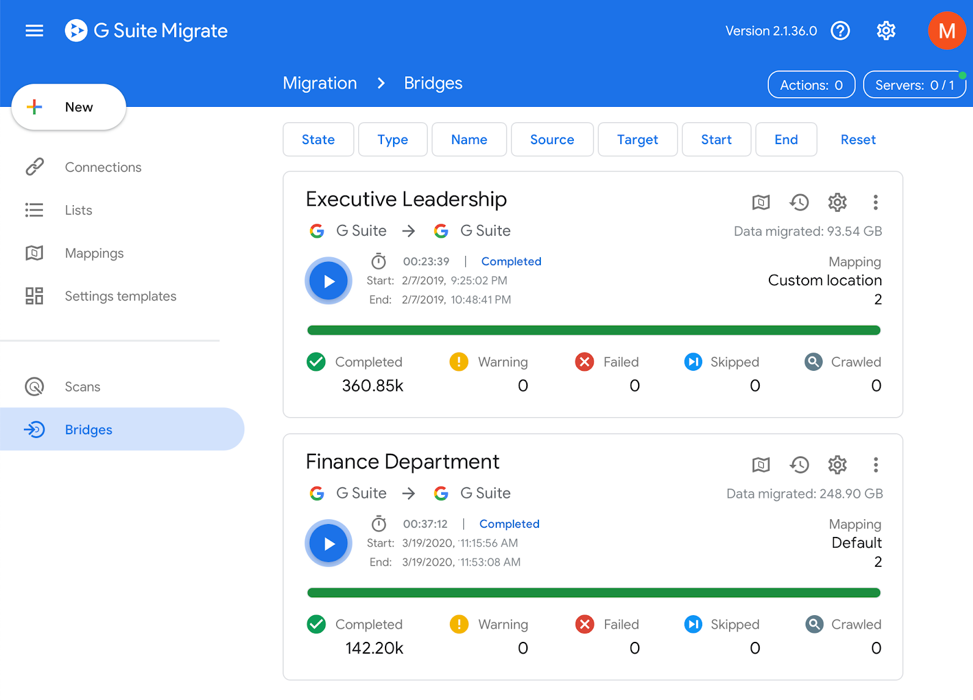
Task: Click the Executive Leadership progress bar
Action: pyautogui.click(x=593, y=330)
